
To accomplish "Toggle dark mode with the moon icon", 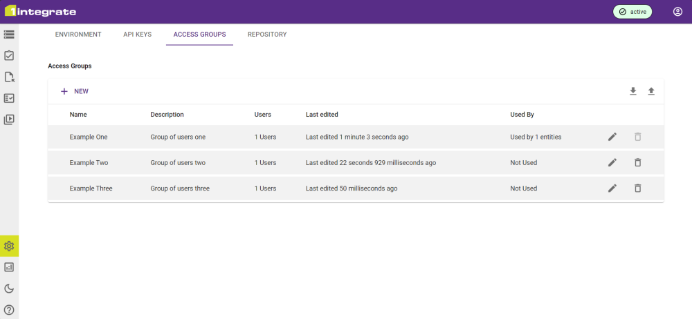I will (x=9, y=289).
